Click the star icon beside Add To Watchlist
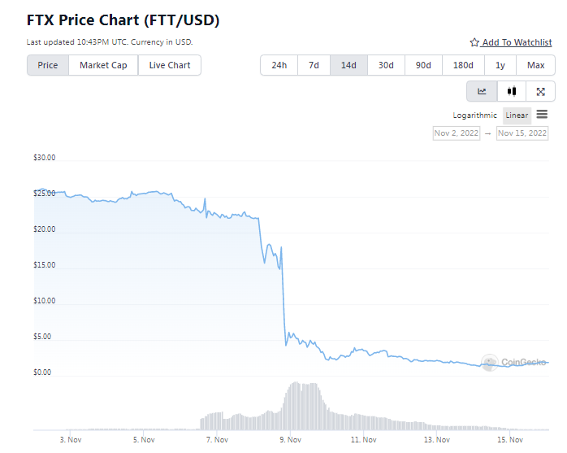This screenshot has width=567, height=453. coord(474,42)
